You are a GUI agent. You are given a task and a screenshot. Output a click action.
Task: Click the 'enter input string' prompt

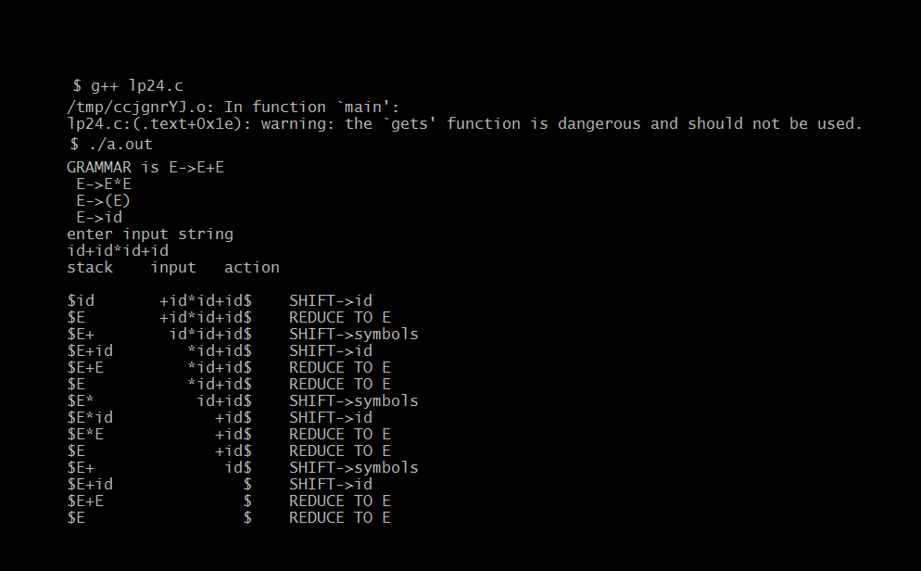[150, 235]
